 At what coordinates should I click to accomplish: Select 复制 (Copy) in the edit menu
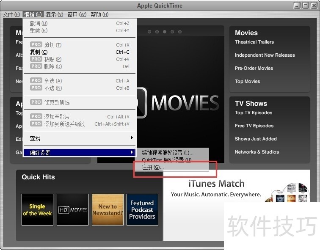point(39,52)
